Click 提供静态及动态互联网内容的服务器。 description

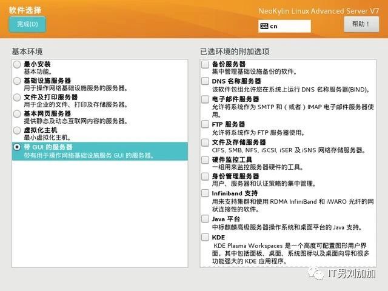tap(76, 121)
